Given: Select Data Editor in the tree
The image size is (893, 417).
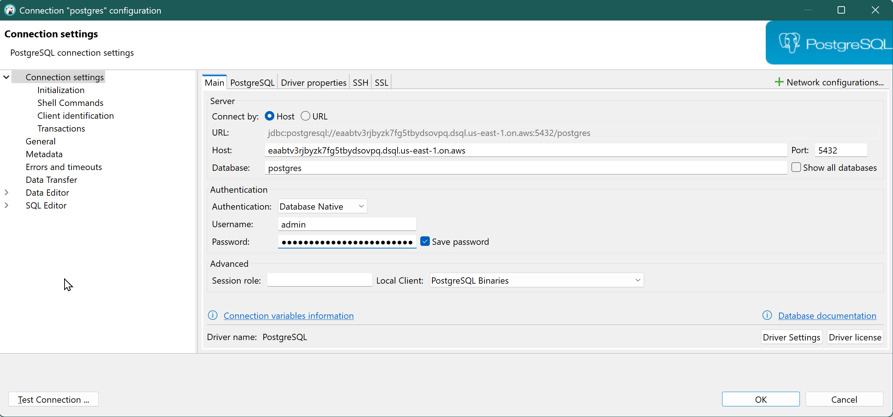Looking at the screenshot, I should click(47, 192).
